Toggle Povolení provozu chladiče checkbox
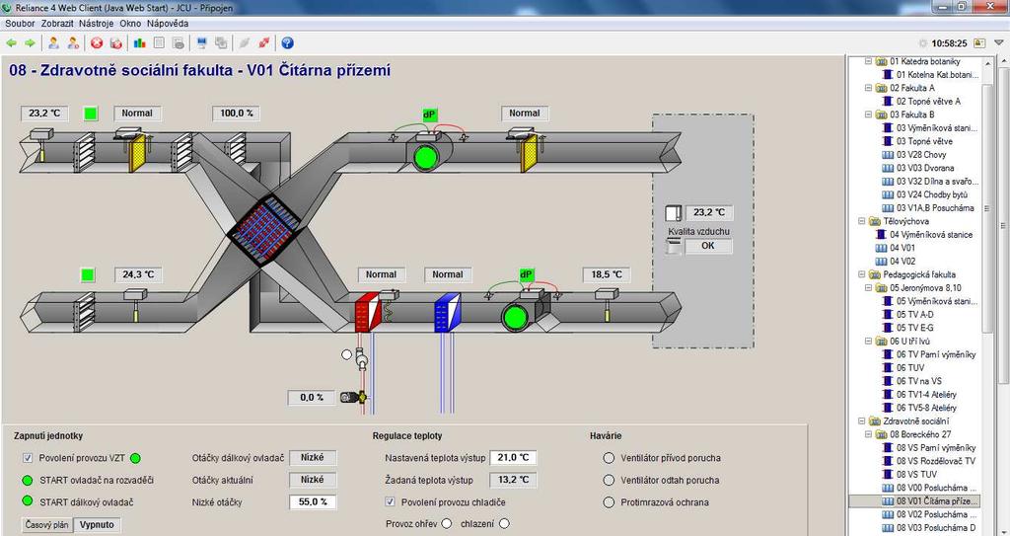 (390, 501)
